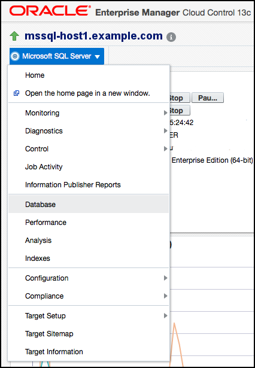The height and width of the screenshot is (368, 255).
Task: Click the Oracle logo
Action: 50,11
